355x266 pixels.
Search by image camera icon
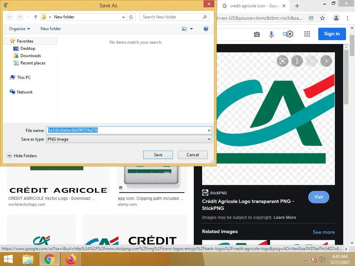(x=257, y=34)
